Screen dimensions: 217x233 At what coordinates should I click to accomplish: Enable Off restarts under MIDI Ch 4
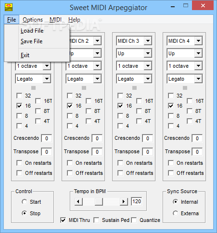pyautogui.click(x=171, y=173)
